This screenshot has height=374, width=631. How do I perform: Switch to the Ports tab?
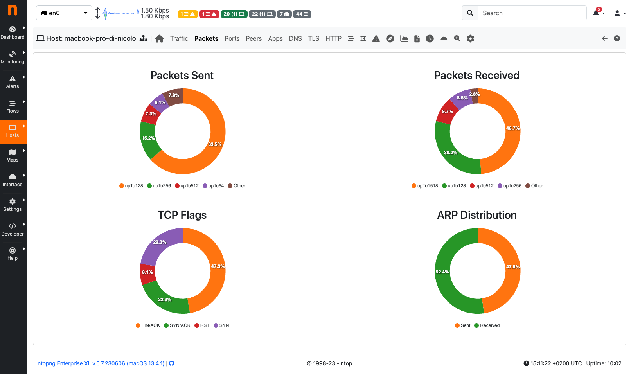(x=232, y=38)
